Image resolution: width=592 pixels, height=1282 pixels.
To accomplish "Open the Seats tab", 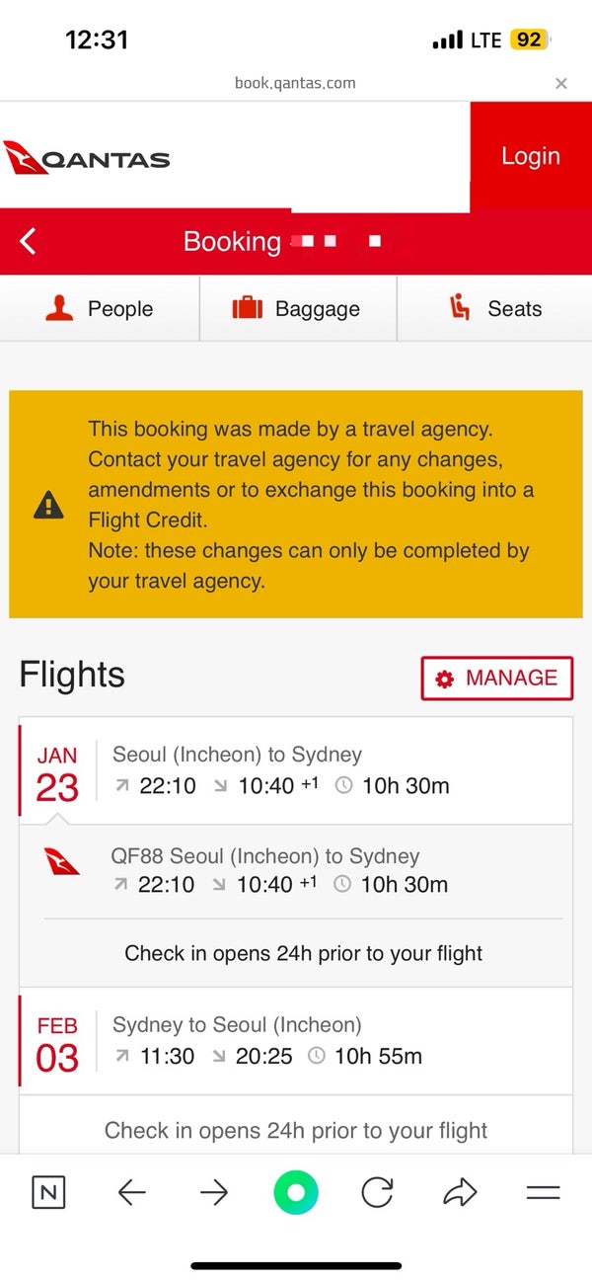I will click(494, 309).
